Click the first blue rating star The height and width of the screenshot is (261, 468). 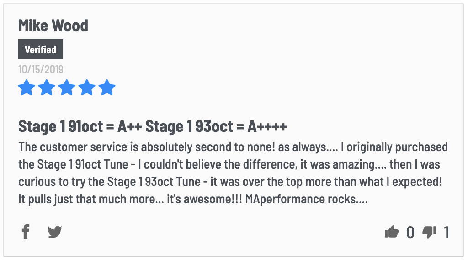point(27,87)
